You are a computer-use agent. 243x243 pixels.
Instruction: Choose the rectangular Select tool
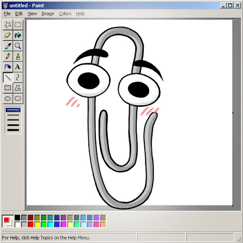coord(18,25)
